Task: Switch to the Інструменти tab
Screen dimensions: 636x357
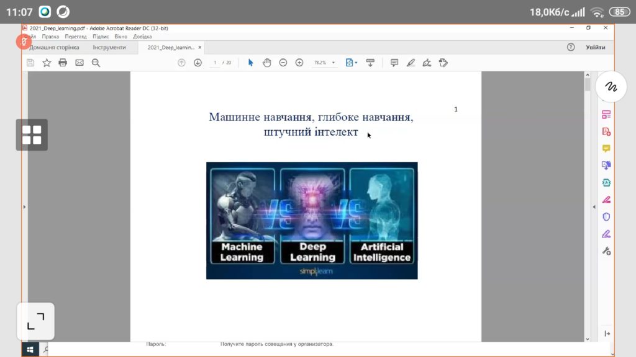Action: (x=109, y=47)
